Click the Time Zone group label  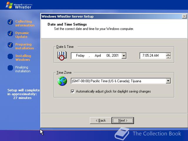[x=64, y=73]
